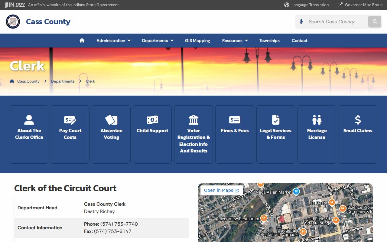Activate the voice search microphone icon
Viewport: 387px width, 242px height.
301,21
